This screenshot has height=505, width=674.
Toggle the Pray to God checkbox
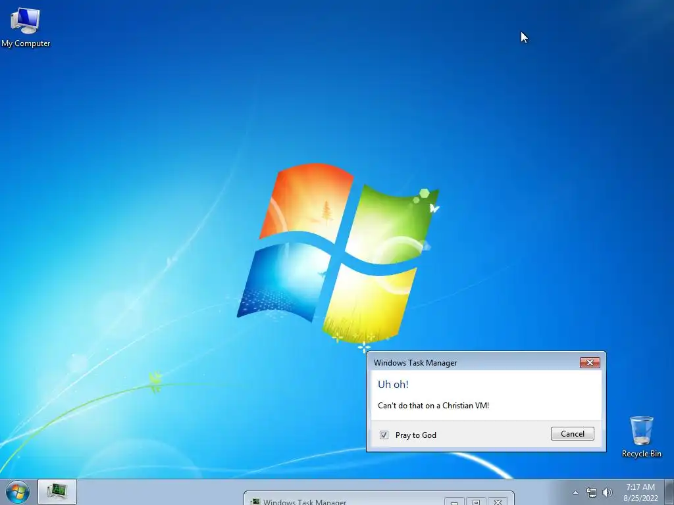click(x=384, y=435)
